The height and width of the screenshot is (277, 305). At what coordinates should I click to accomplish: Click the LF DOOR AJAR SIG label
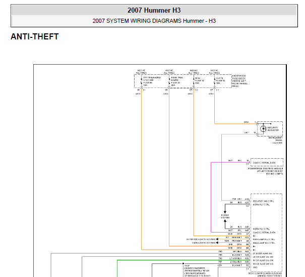coord(263,253)
